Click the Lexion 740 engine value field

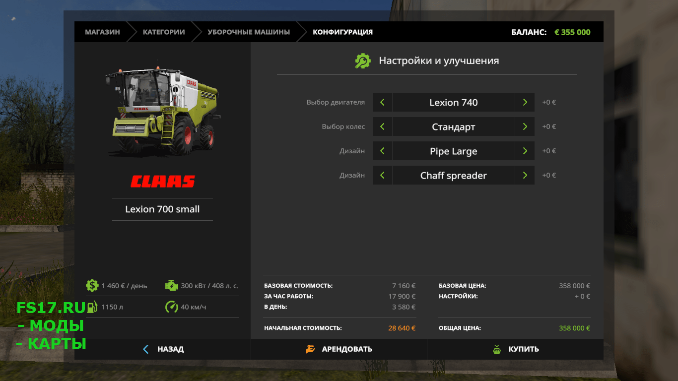454,102
